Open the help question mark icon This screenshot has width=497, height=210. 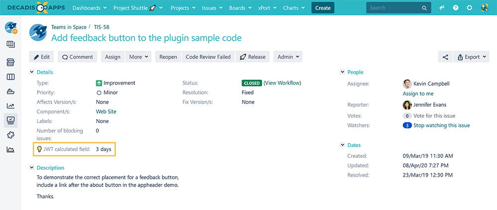click(456, 8)
